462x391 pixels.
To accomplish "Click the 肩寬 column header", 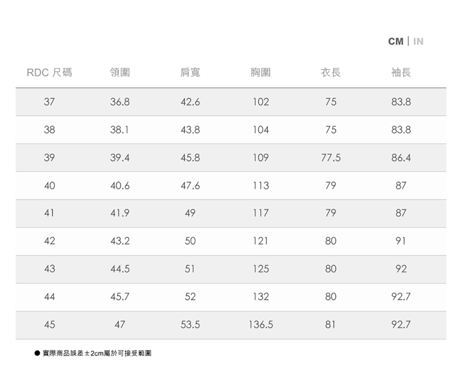I will 190,72.
